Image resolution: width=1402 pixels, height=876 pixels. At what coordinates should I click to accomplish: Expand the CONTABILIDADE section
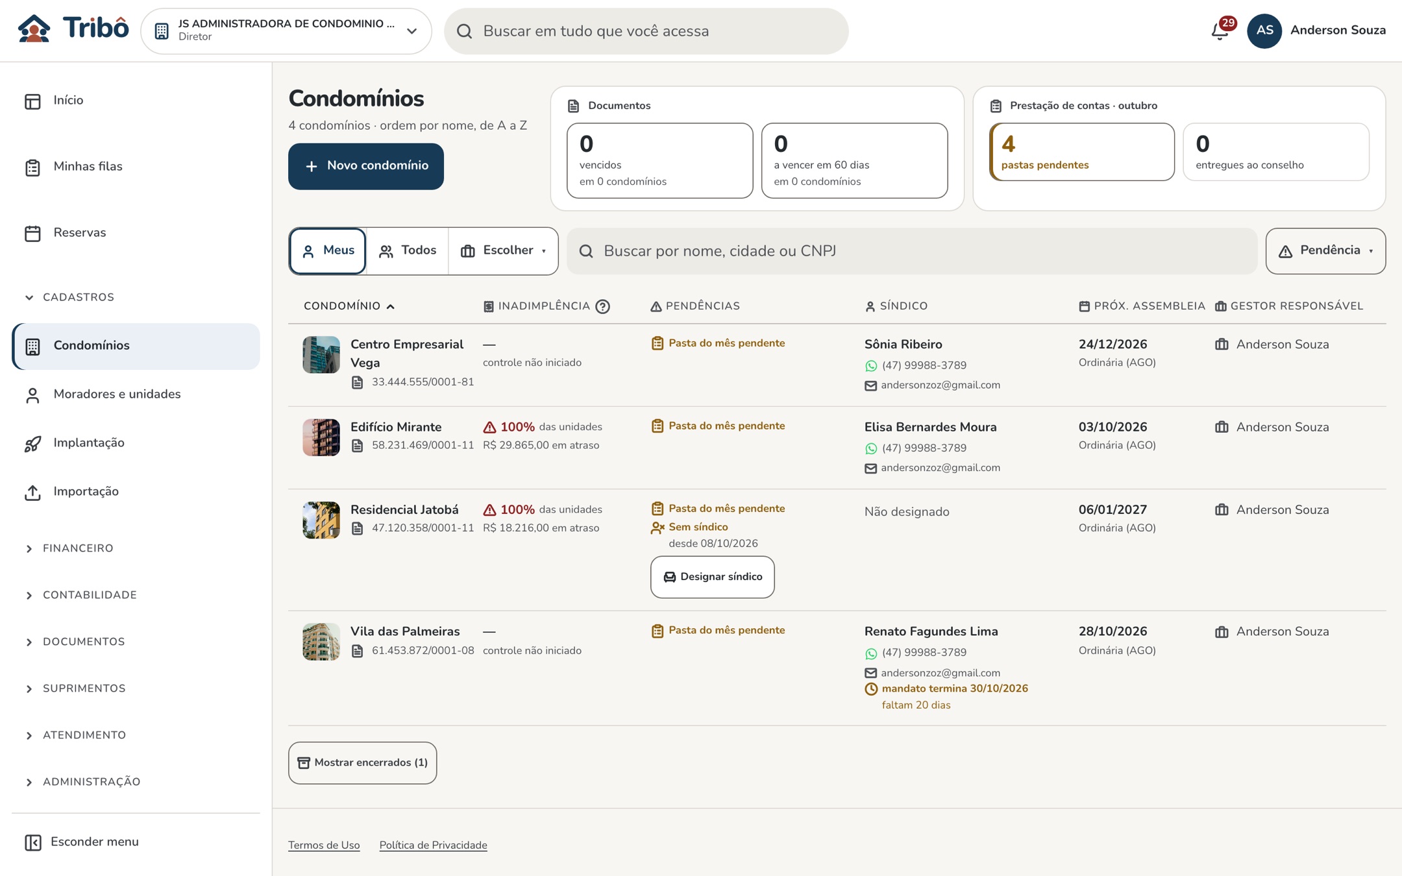pyautogui.click(x=80, y=595)
